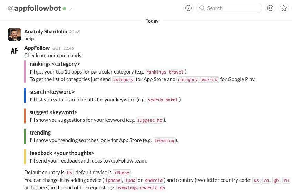Screen dimensions: 292x196
Task: Click the green presence status dot
Action: 64,9
